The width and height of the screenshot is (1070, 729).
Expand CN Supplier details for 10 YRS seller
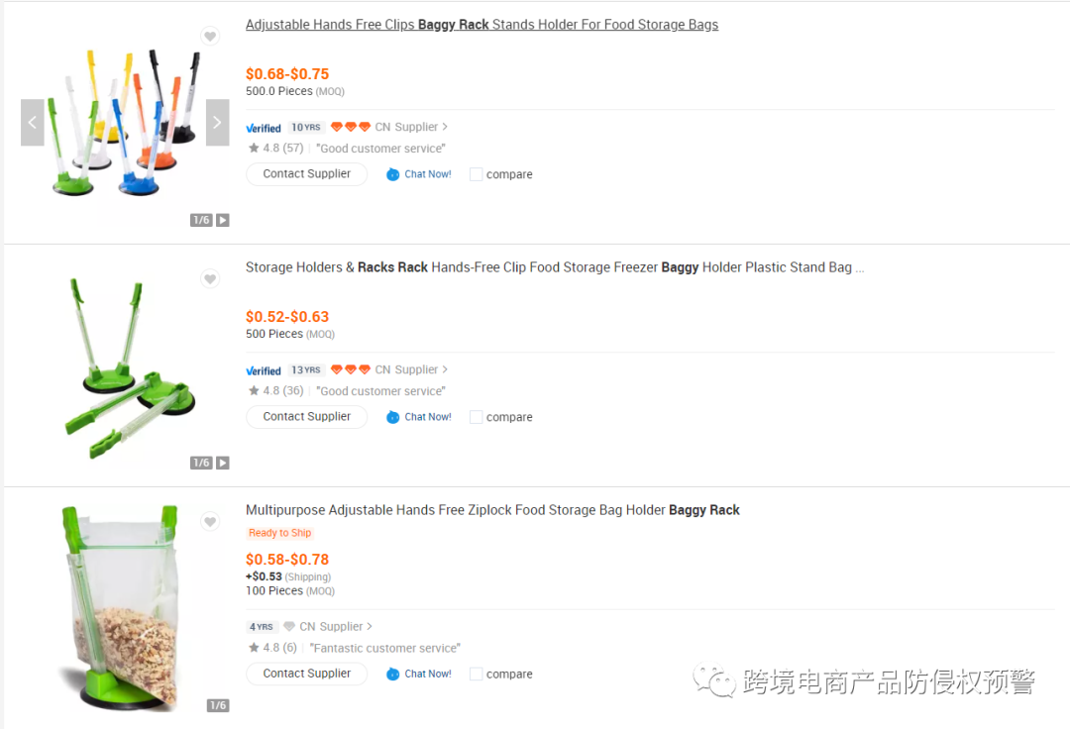pyautogui.click(x=445, y=127)
